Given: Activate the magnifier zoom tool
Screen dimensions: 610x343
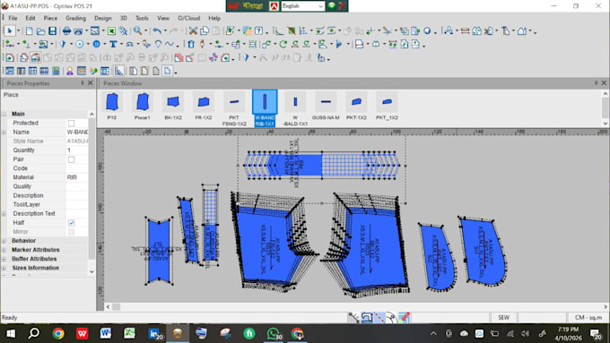Looking at the screenshot, I should (137, 30).
